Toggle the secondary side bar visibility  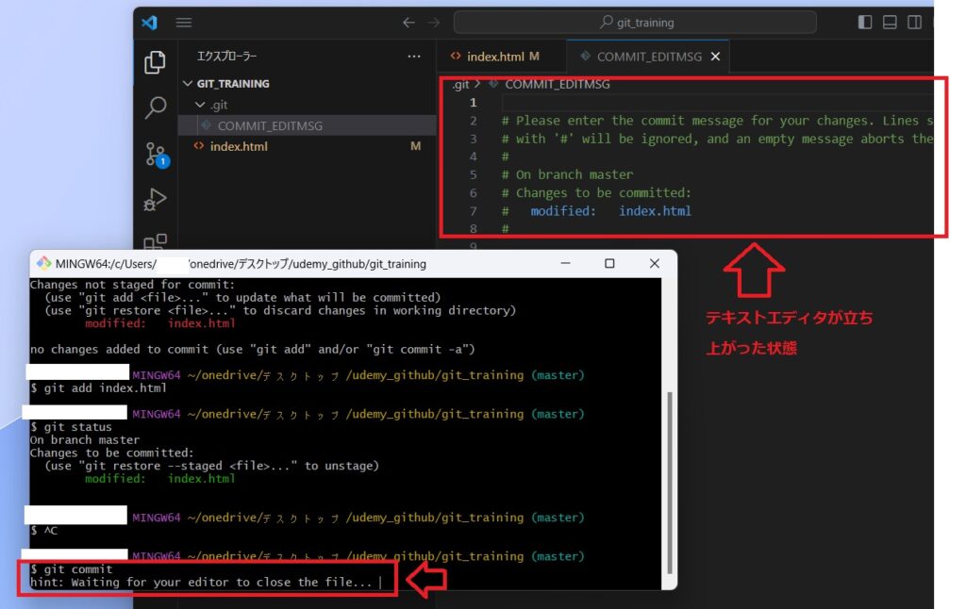pos(915,23)
